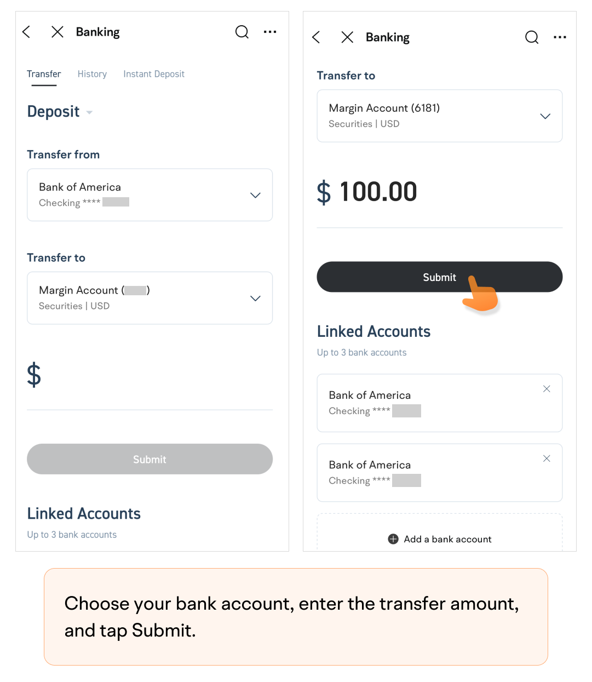Open the more-options dots on left screen

270,32
